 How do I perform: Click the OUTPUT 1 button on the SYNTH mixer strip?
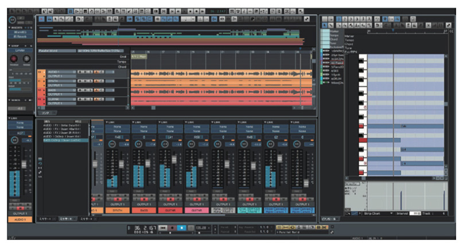(118, 204)
